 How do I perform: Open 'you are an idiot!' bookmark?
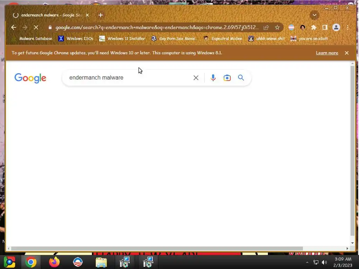tap(309, 39)
